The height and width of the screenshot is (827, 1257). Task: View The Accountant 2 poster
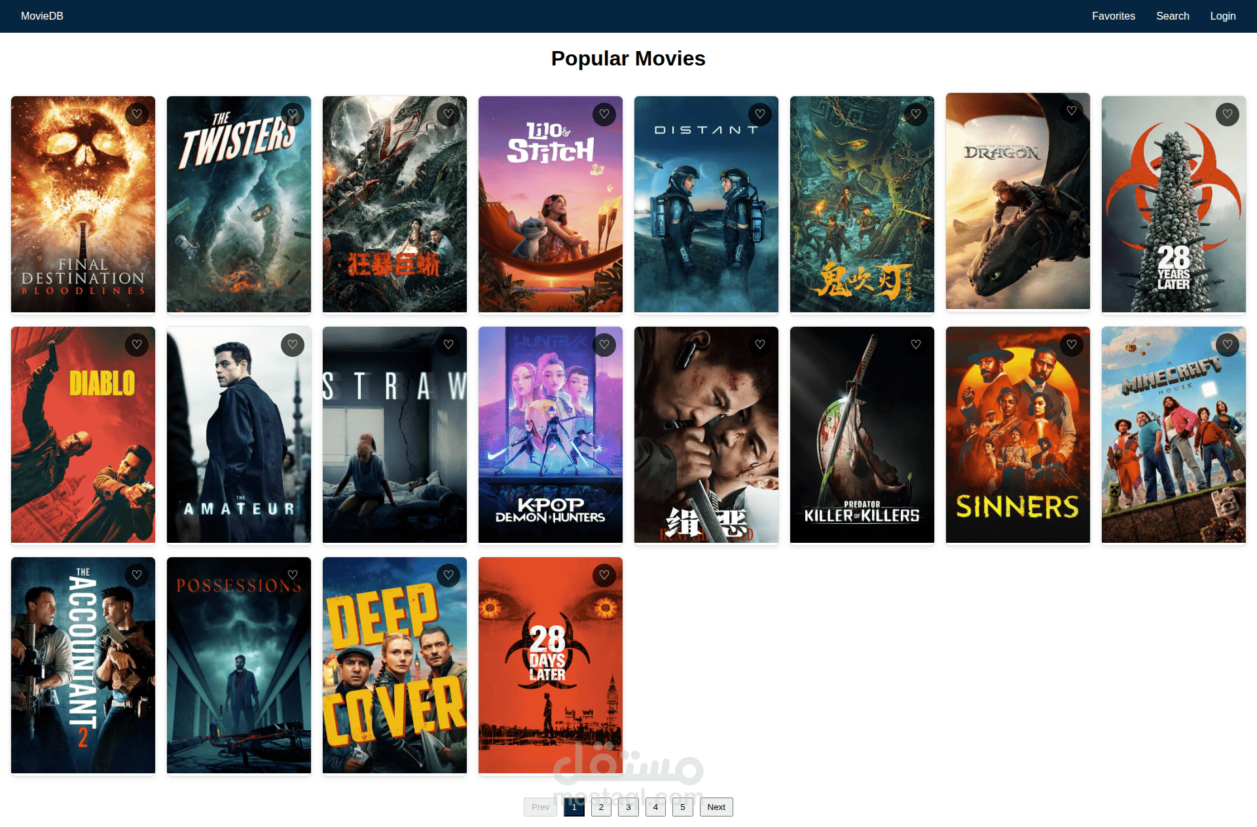[83, 665]
